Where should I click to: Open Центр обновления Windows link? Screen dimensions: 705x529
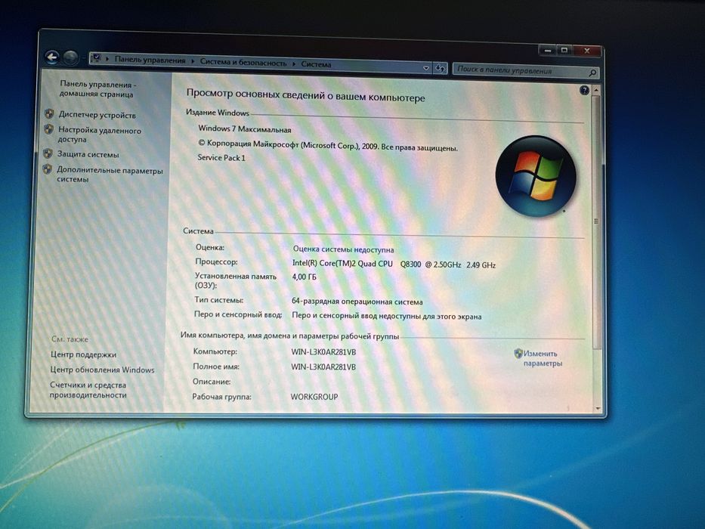coord(102,370)
